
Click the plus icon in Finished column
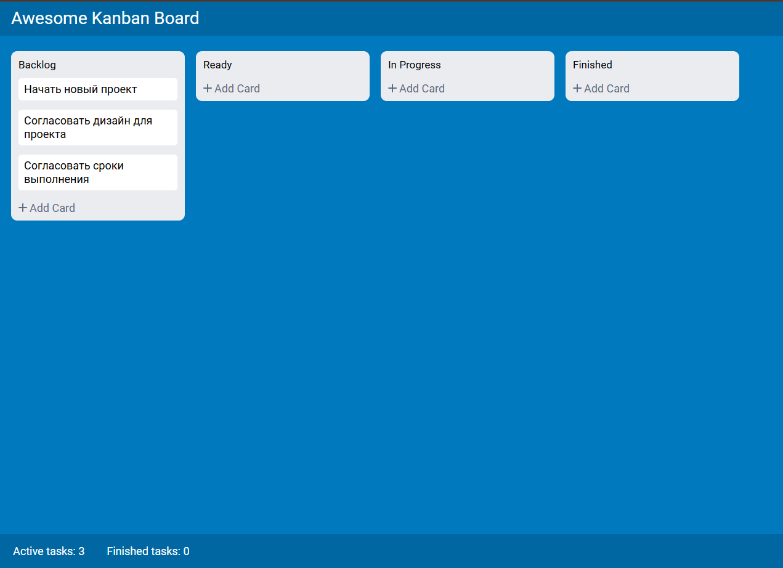coord(577,89)
